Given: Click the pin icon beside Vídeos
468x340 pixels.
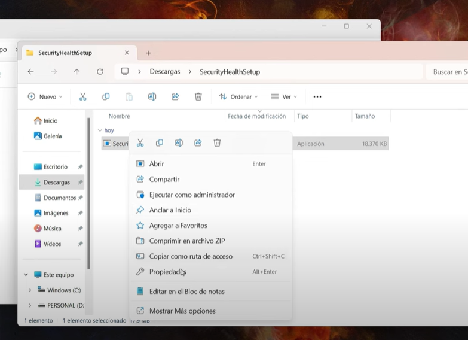Looking at the screenshot, I should [80, 244].
